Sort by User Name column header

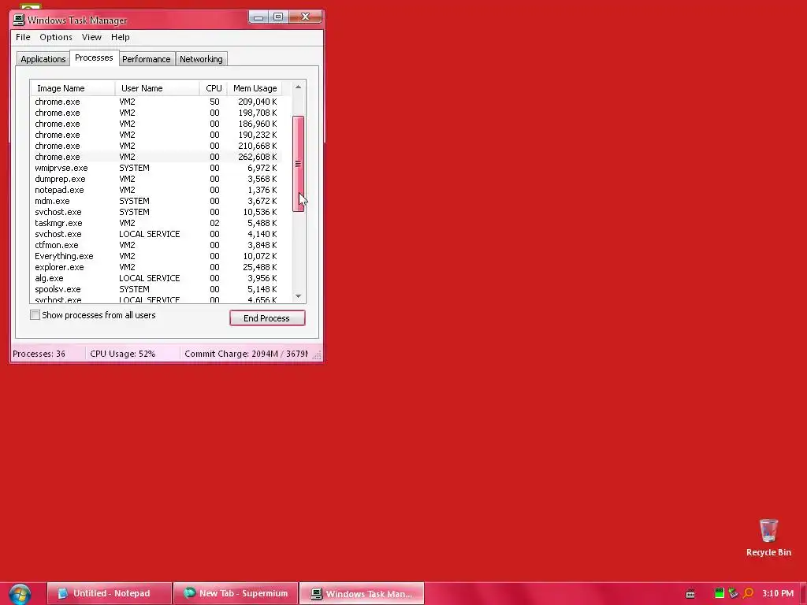click(x=158, y=88)
